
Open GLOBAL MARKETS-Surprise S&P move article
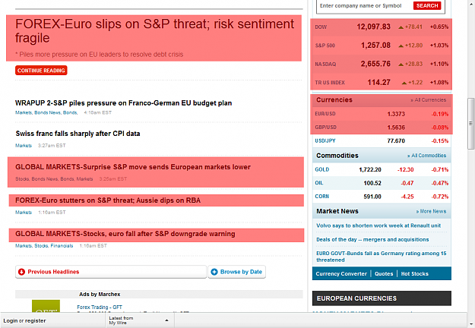click(x=133, y=167)
